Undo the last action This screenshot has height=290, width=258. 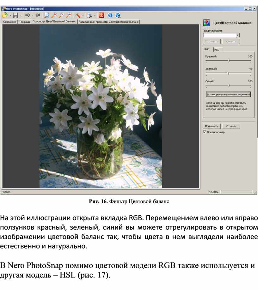point(28,15)
